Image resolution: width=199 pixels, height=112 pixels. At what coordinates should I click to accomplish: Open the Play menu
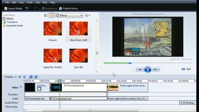45,2
